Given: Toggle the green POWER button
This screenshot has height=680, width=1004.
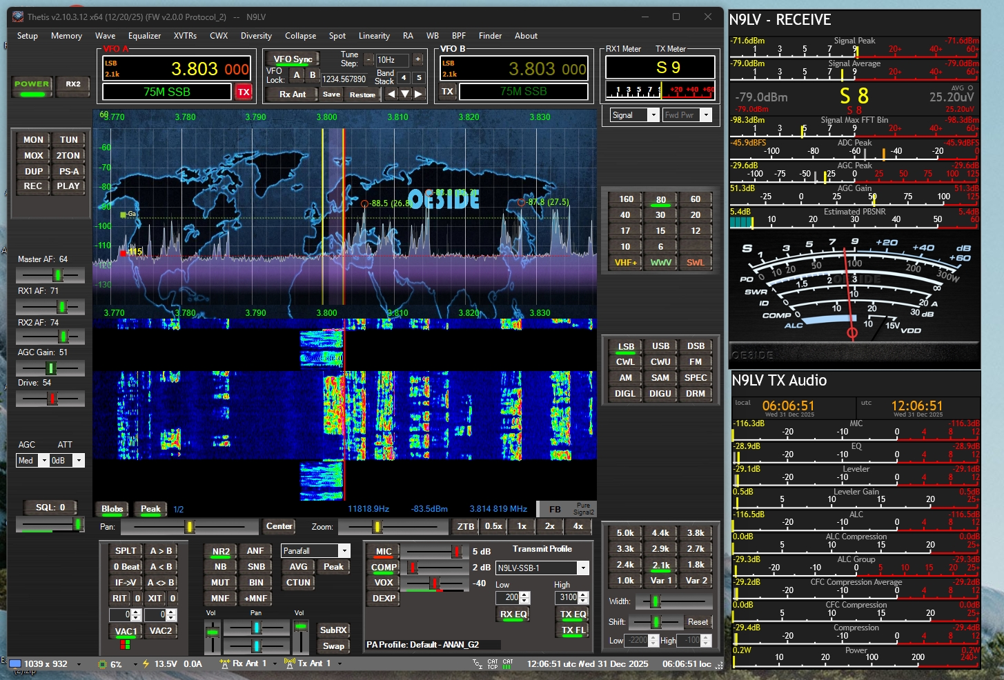Looking at the screenshot, I should 32,86.
